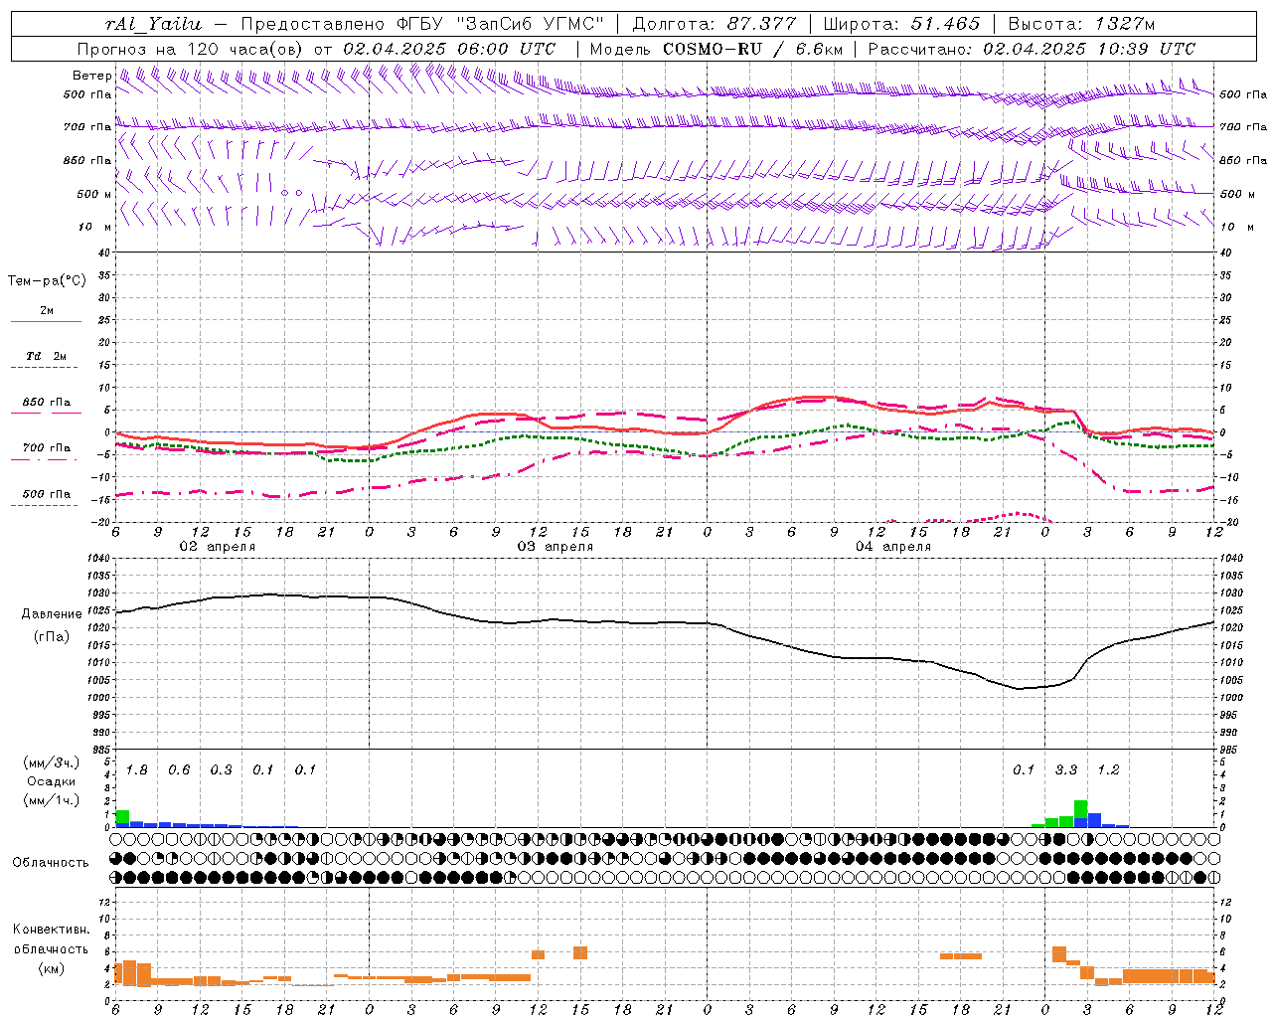Click the Облачность cloud cover label
Viewport: 1272px width, 1018px height.
[x=51, y=863]
